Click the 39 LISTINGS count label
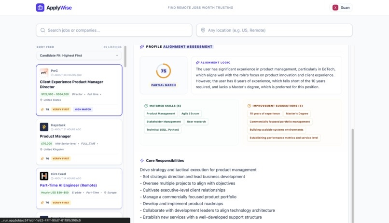 point(112,47)
